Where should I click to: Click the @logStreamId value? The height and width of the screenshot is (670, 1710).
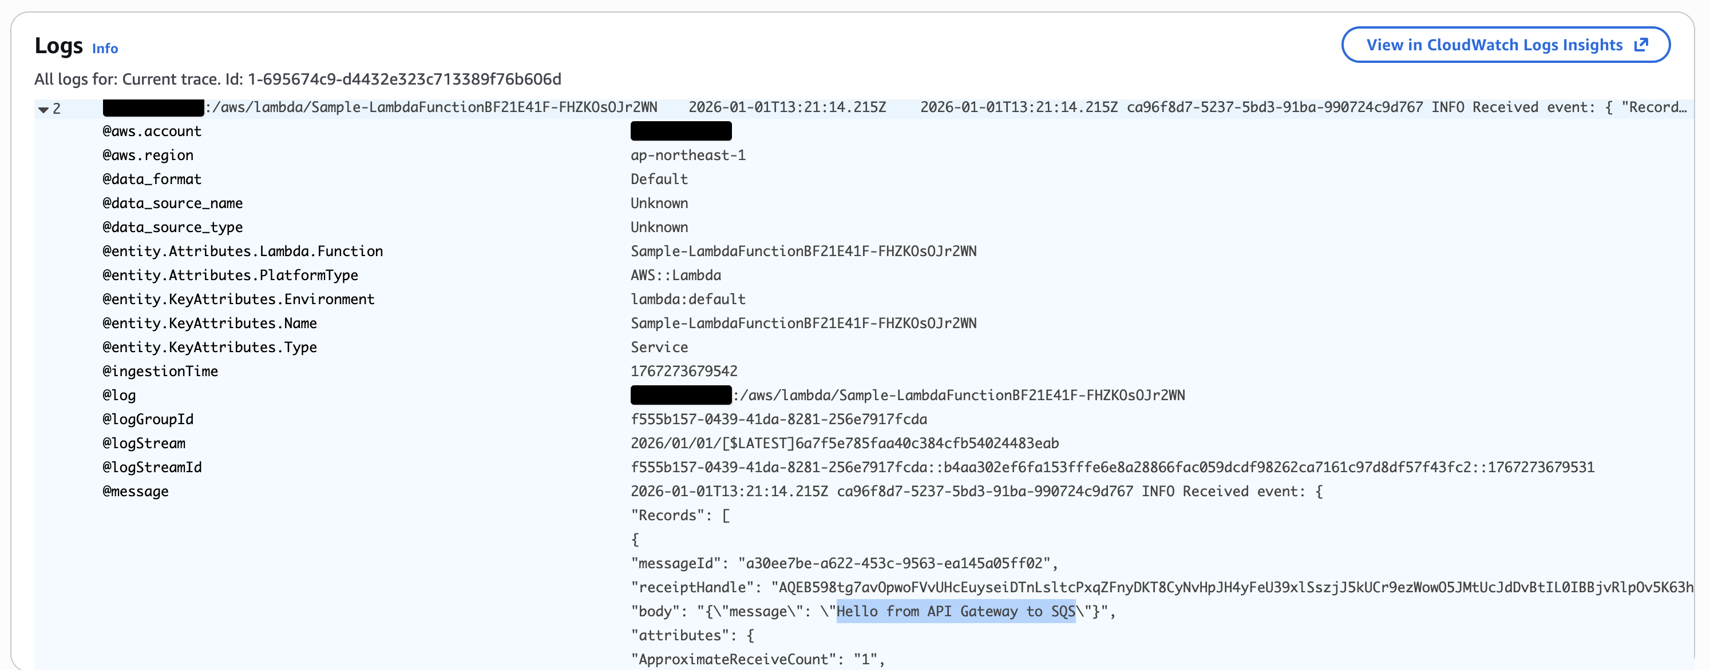1112,468
